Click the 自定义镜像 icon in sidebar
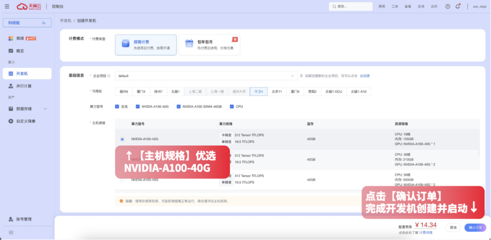This screenshot has width=491, height=240. (11, 121)
